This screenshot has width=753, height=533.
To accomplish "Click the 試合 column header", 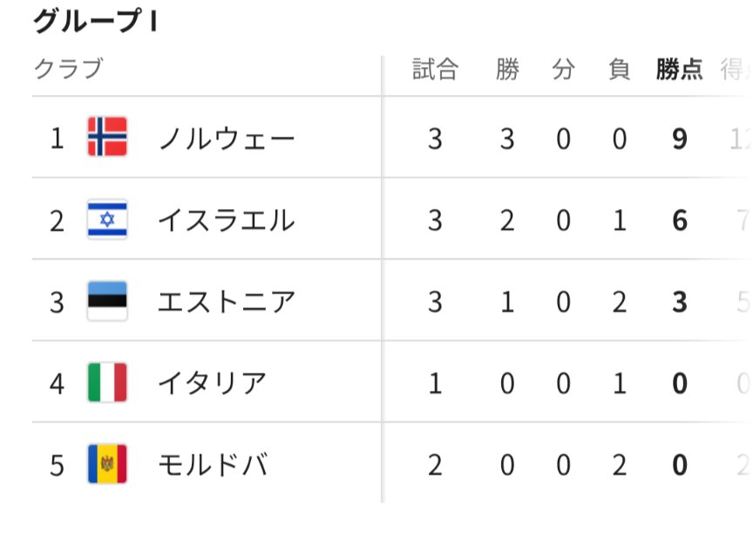I will [x=435, y=70].
